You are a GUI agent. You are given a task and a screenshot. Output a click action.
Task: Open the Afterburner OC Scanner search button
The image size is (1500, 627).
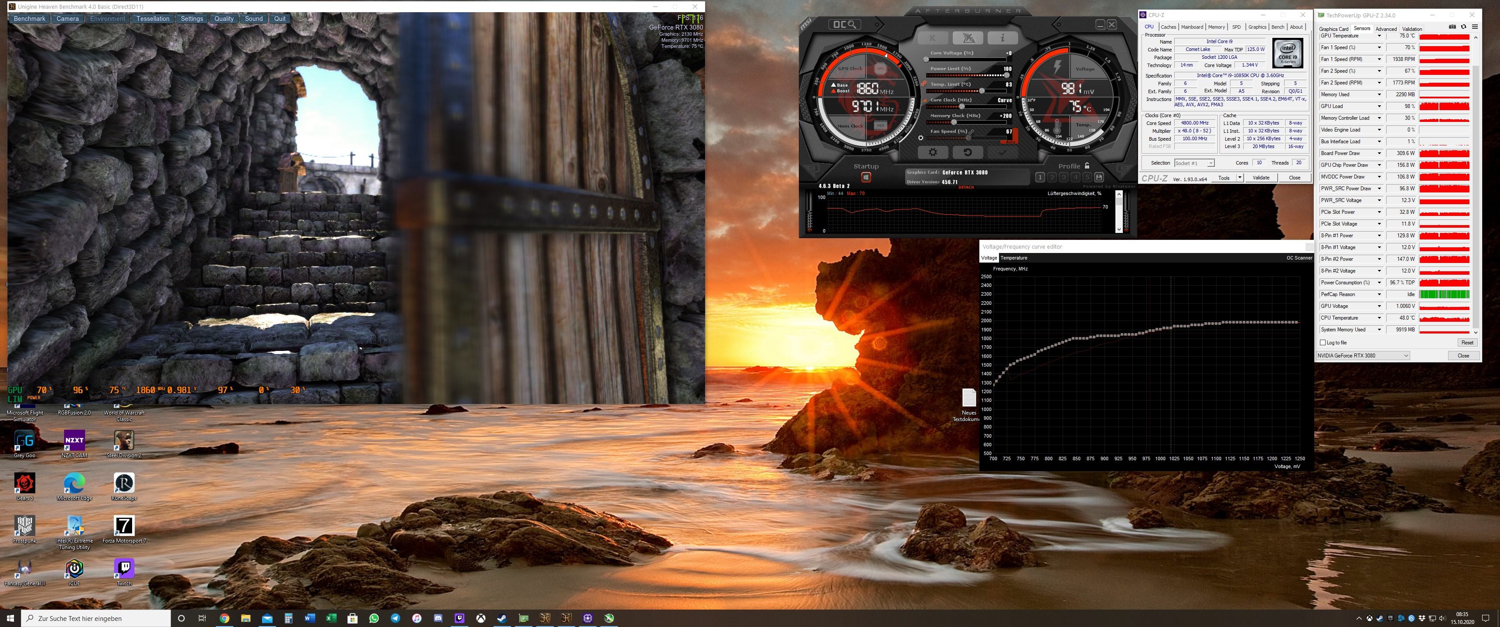click(x=844, y=24)
